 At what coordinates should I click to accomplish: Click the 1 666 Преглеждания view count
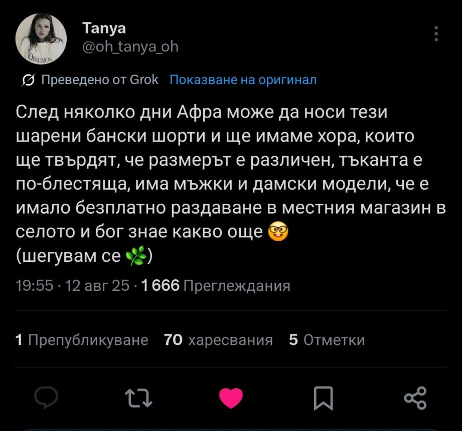[x=216, y=285]
